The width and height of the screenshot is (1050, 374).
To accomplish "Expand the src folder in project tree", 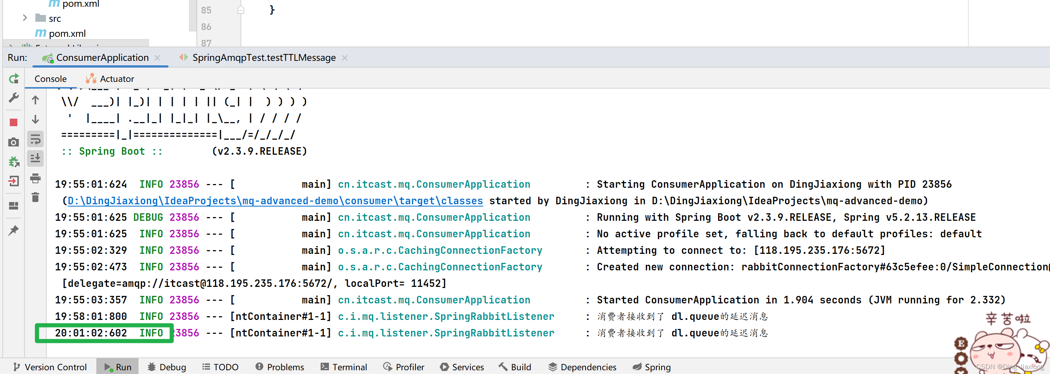I will point(25,18).
